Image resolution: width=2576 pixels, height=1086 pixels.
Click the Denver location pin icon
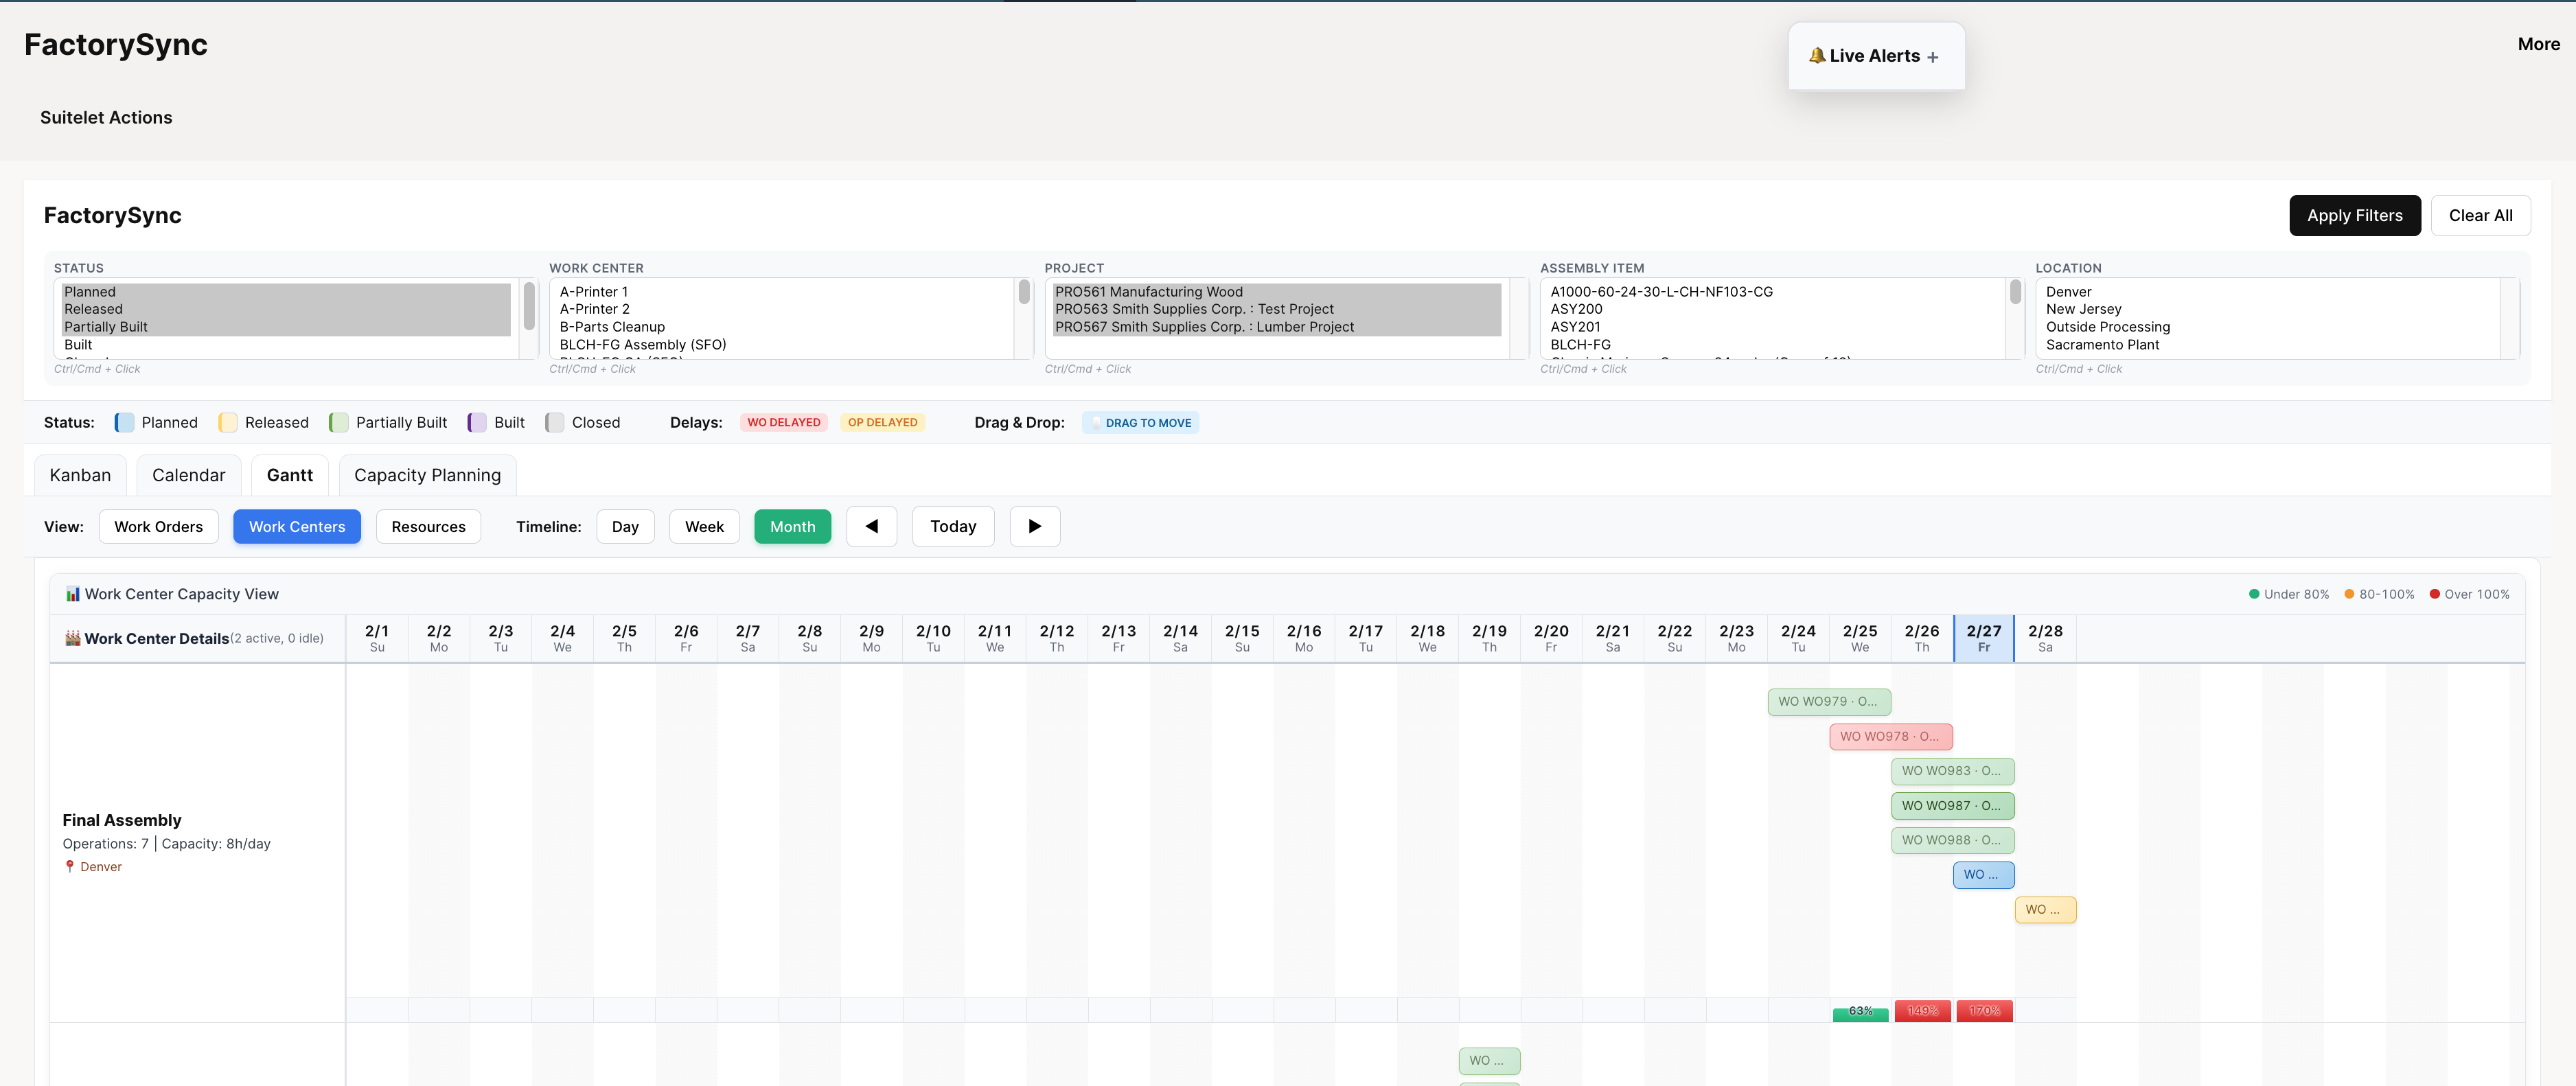69,867
